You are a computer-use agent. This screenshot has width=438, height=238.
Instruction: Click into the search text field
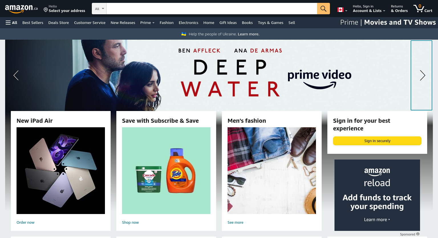(x=212, y=9)
